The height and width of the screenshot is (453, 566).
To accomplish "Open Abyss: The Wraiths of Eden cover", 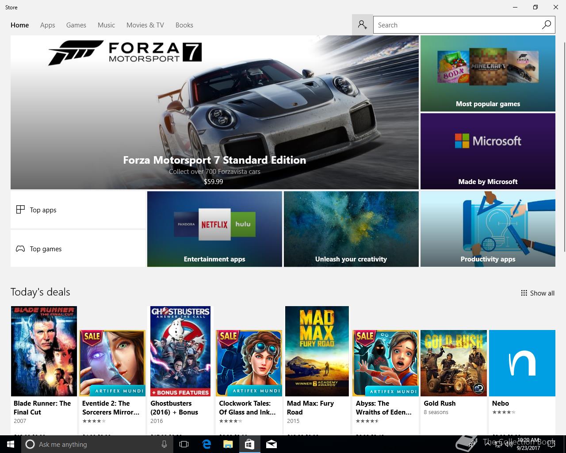I will click(x=386, y=363).
